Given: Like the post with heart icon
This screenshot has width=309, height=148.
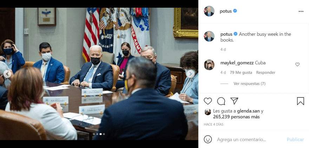Looking at the screenshot, I should pyautogui.click(x=208, y=101).
